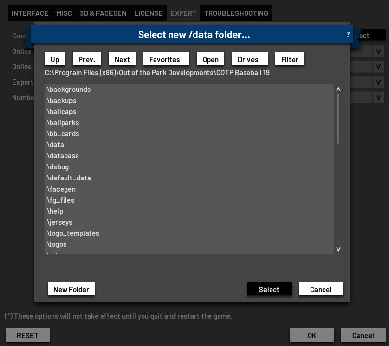Choose the \ballparks folder
This screenshot has width=389, height=346.
[x=63, y=123]
